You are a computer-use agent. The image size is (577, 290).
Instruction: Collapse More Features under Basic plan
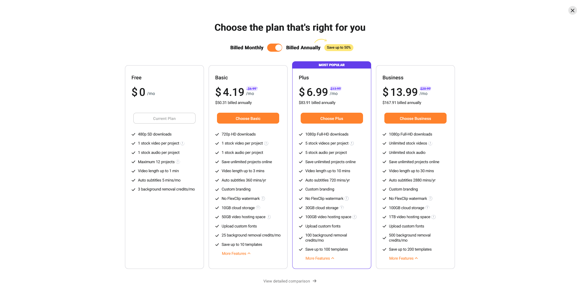coord(236,254)
